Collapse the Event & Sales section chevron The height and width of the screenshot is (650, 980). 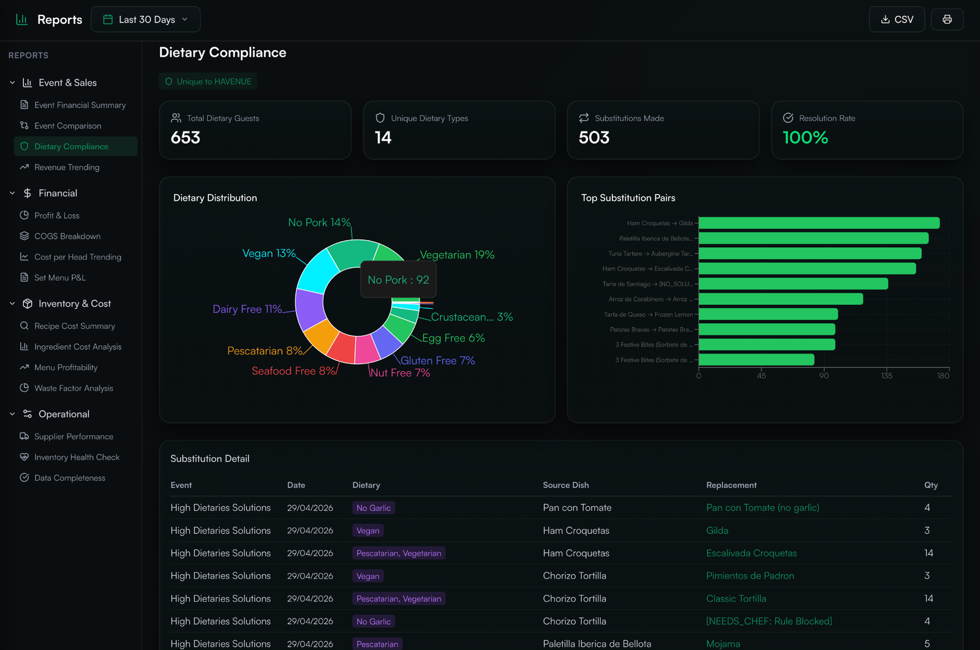12,83
